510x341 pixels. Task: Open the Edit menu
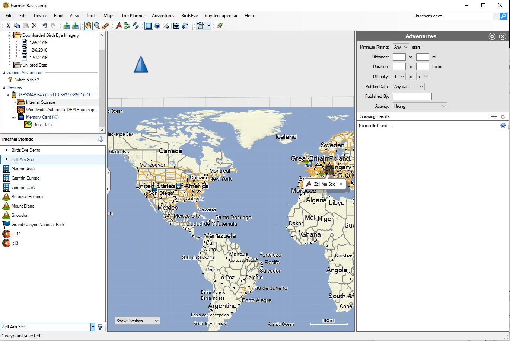23,16
